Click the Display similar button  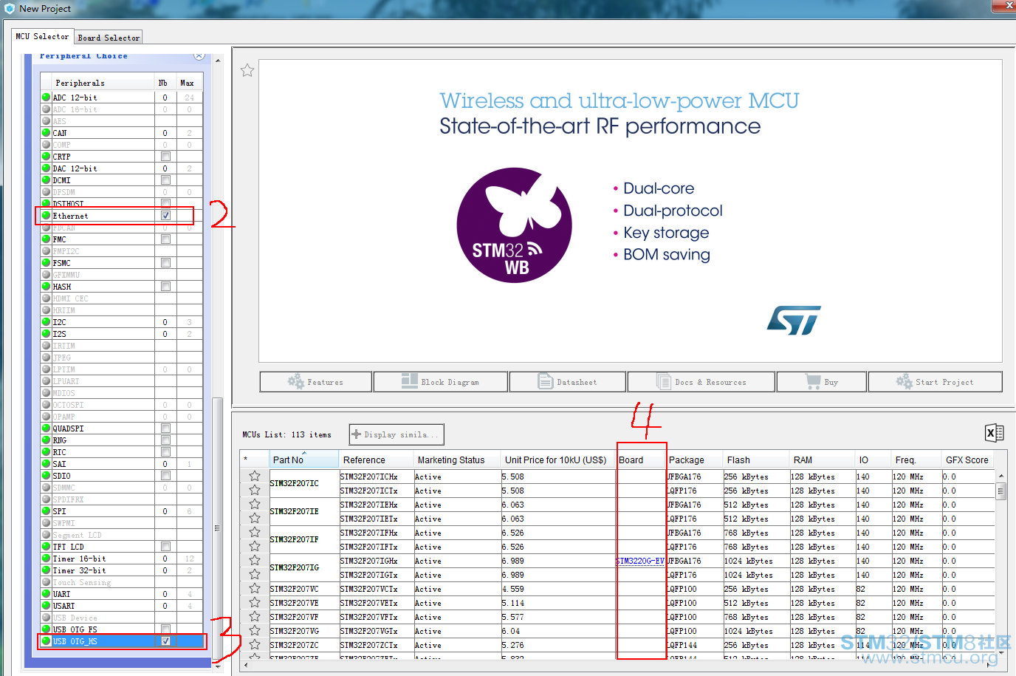click(397, 434)
